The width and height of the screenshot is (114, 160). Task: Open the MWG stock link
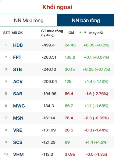pyautogui.click(x=19, y=106)
